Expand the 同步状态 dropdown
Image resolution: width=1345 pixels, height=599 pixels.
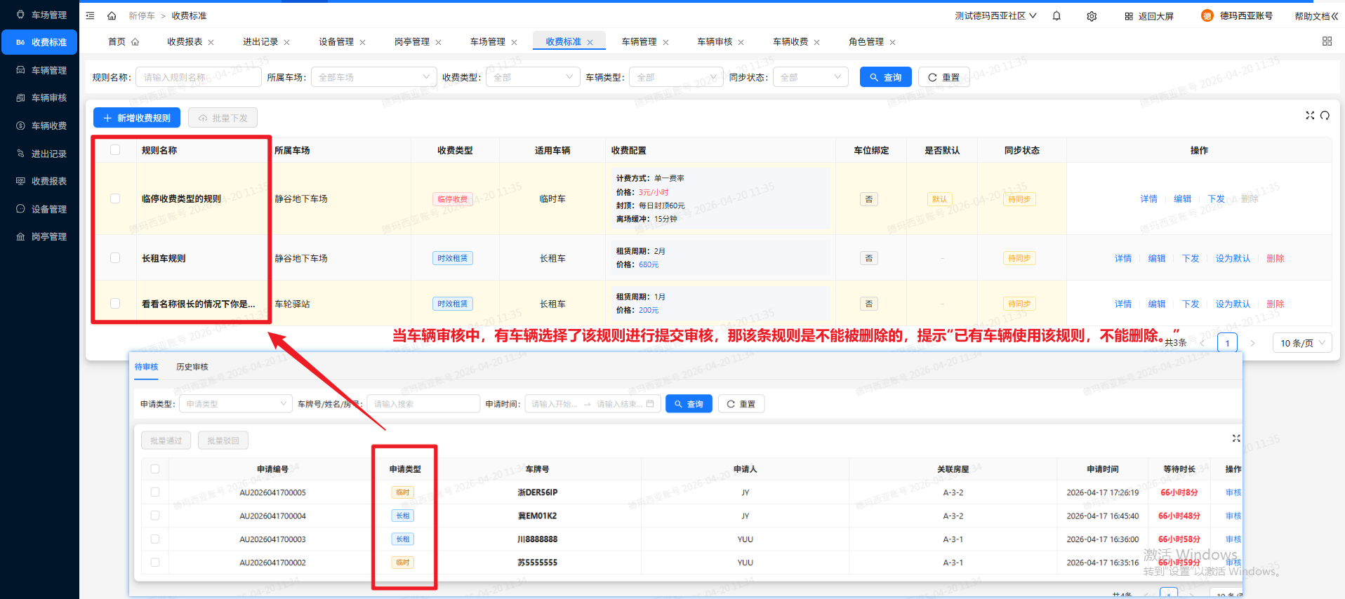click(x=810, y=77)
